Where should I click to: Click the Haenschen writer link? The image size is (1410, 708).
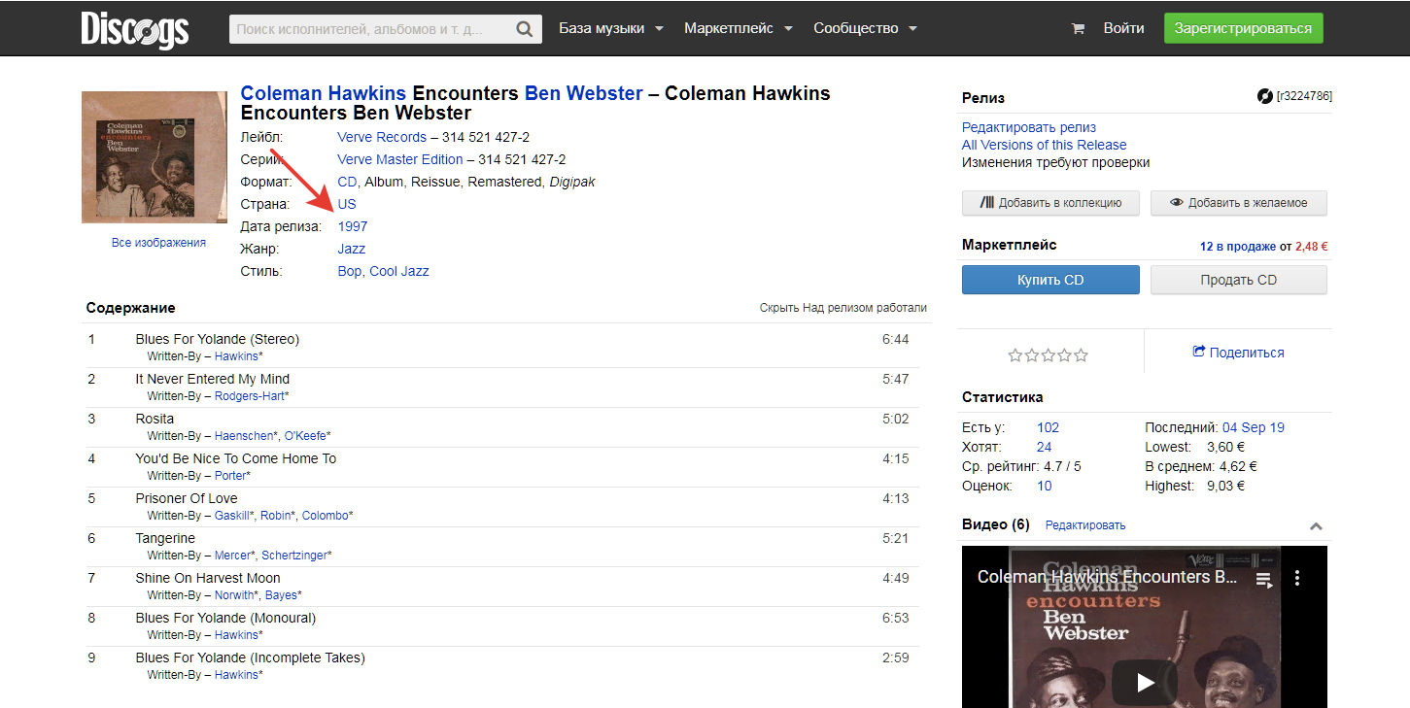tap(244, 436)
